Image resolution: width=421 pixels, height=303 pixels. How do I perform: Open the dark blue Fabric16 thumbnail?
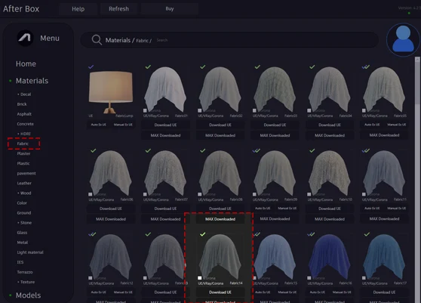330,257
